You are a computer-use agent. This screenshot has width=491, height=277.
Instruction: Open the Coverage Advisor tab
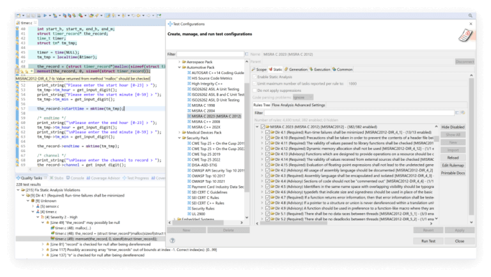pos(103,178)
